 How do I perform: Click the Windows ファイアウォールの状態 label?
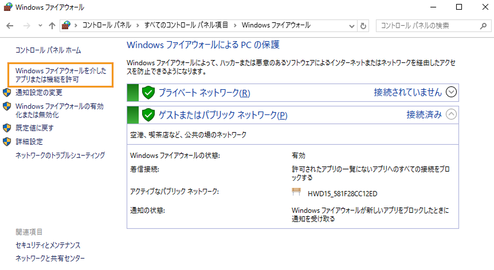point(175,156)
